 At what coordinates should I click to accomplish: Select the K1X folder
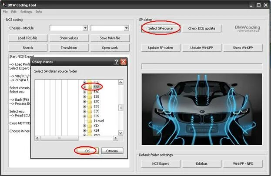(97, 126)
